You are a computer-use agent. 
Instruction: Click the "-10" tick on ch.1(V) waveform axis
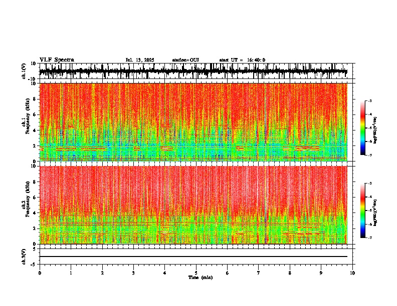point(33,79)
